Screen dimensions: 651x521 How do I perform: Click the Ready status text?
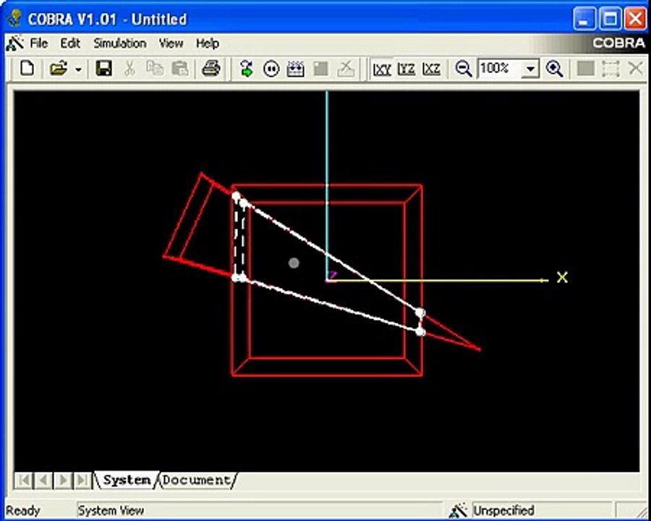pyautogui.click(x=23, y=510)
